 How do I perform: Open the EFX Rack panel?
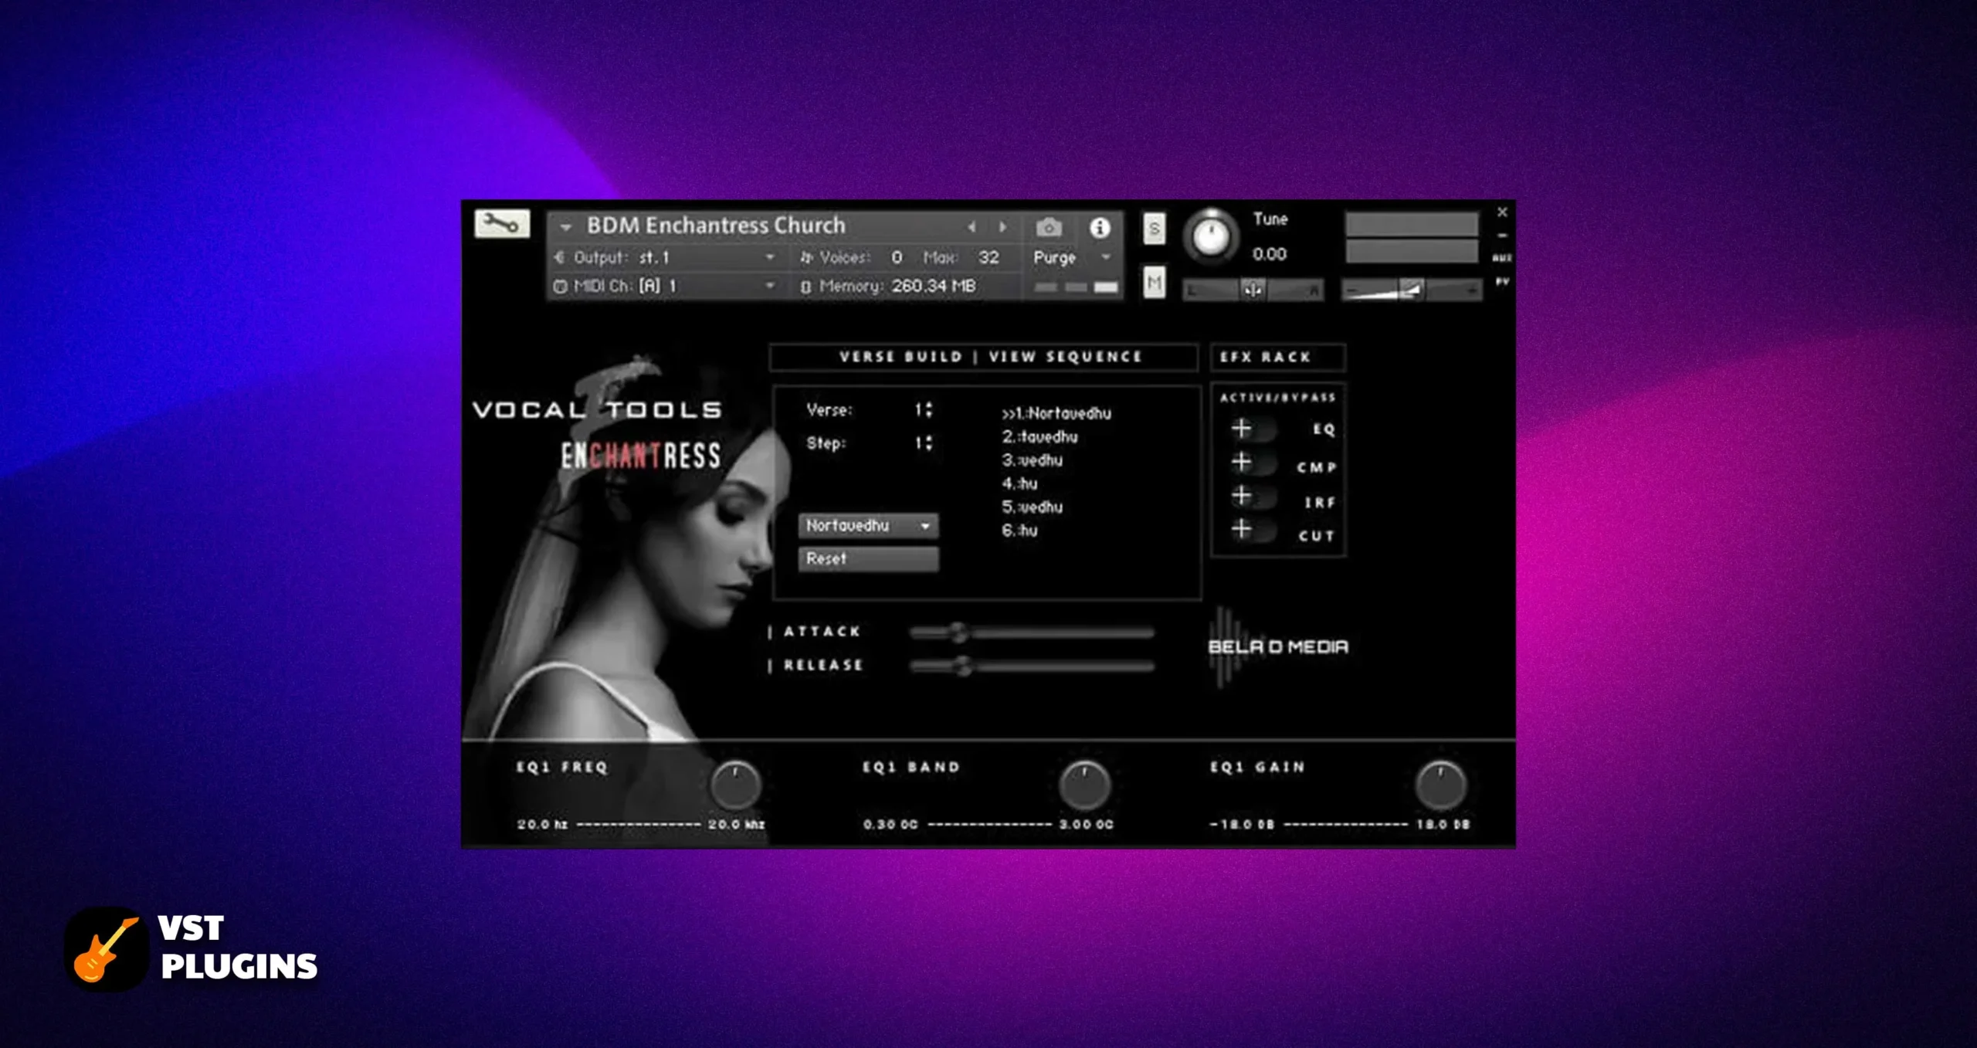point(1277,357)
